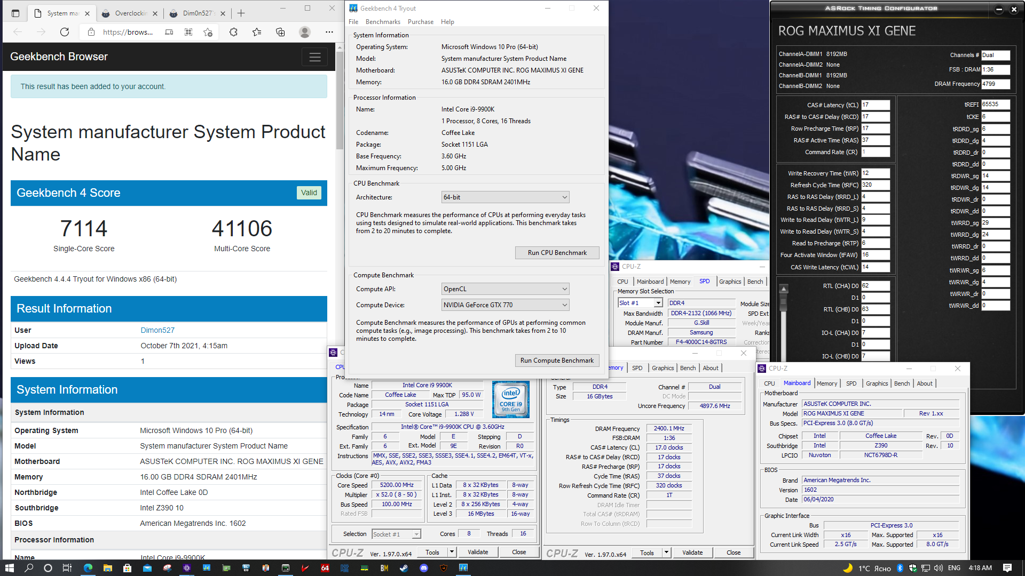The width and height of the screenshot is (1025, 576).
Task: Open the Favorites list icon
Action: point(257,32)
